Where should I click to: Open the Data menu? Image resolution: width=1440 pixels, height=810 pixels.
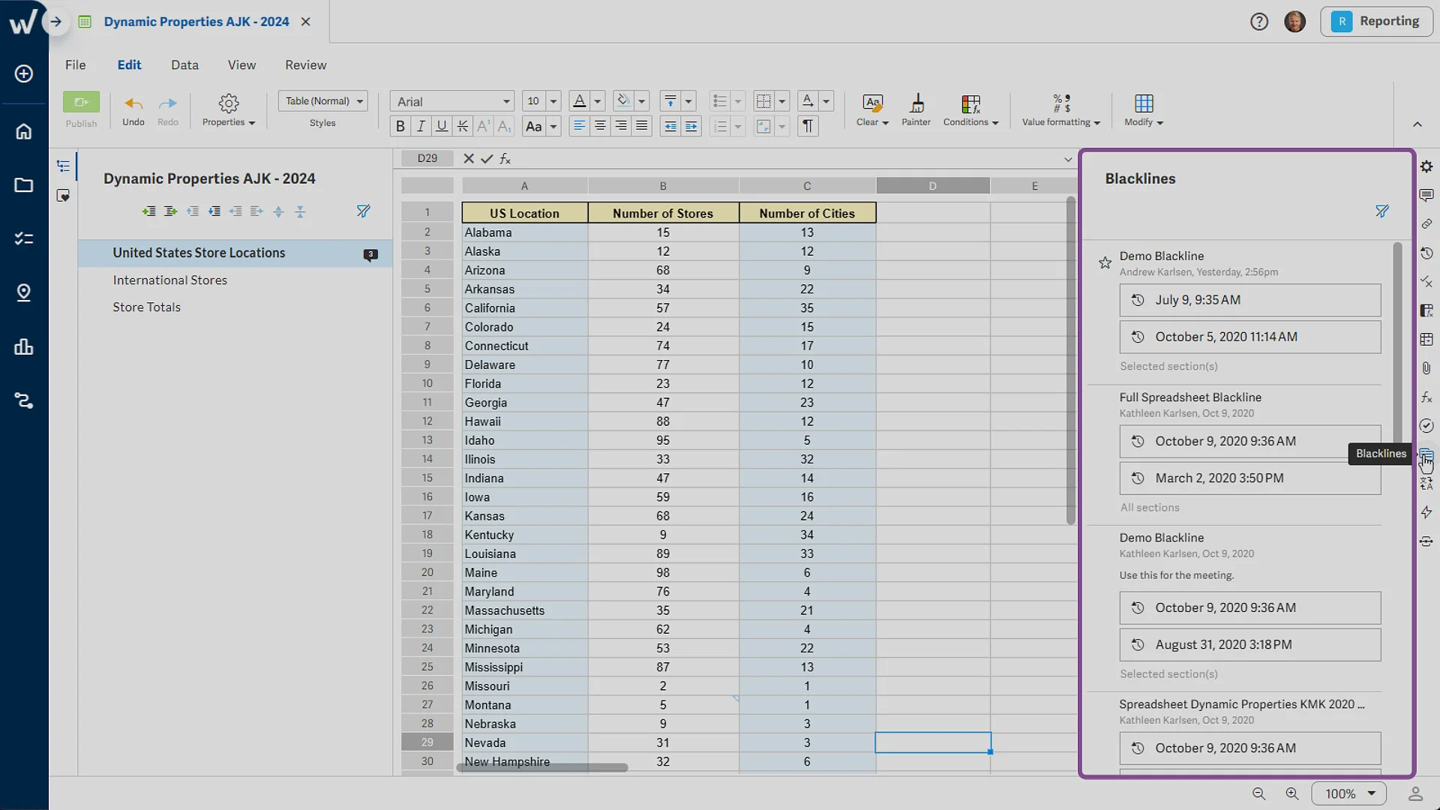(x=184, y=64)
